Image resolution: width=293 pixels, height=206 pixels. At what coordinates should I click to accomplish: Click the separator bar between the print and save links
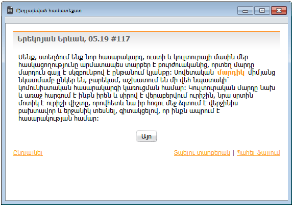233,153
